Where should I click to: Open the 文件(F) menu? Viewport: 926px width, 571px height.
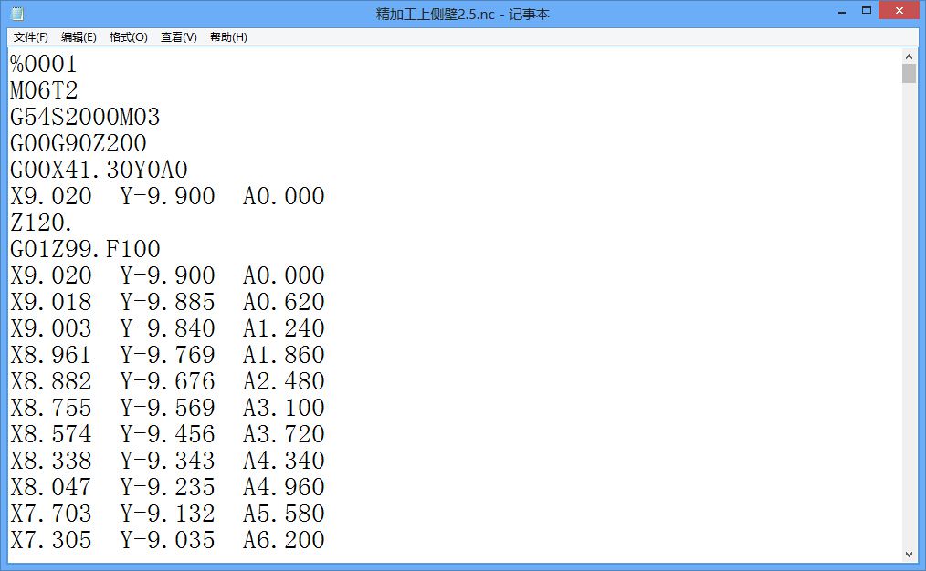tap(31, 37)
